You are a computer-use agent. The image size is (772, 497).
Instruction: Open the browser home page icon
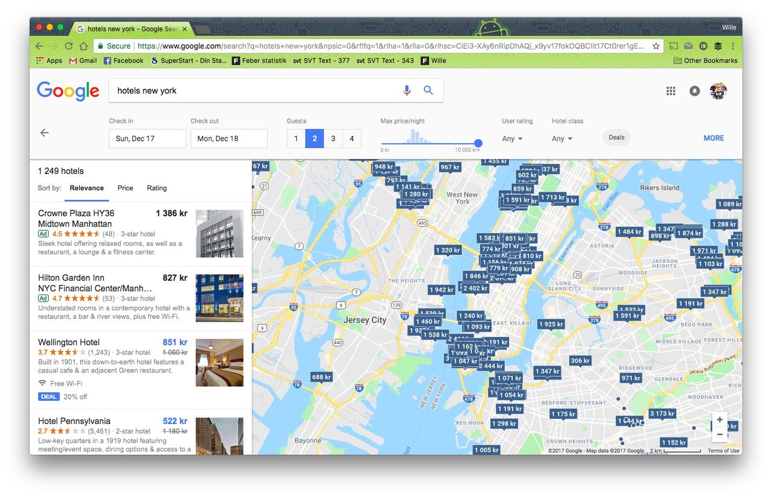84,46
